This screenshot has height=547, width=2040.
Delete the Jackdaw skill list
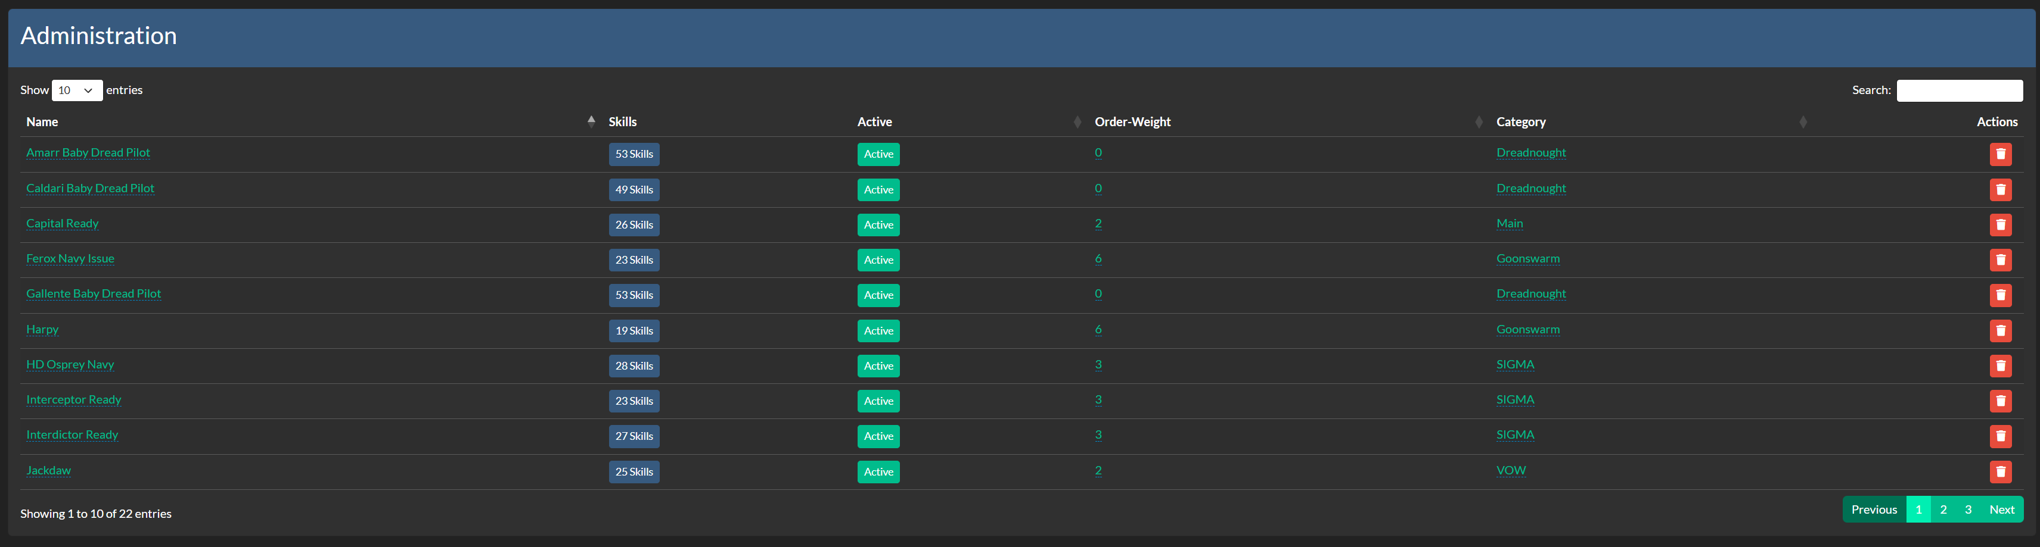tap(1999, 472)
